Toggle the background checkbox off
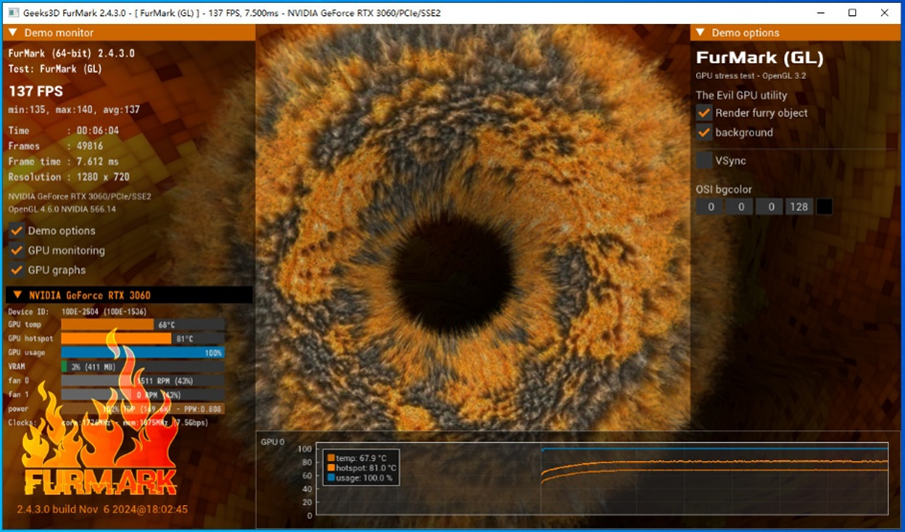The width and height of the screenshot is (905, 532). [704, 132]
